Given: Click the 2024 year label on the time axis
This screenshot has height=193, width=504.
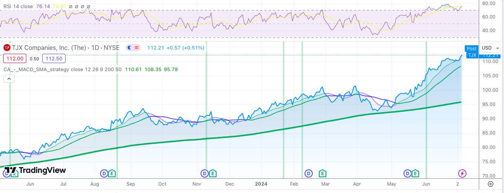Looking at the screenshot, I should [x=261, y=184].
